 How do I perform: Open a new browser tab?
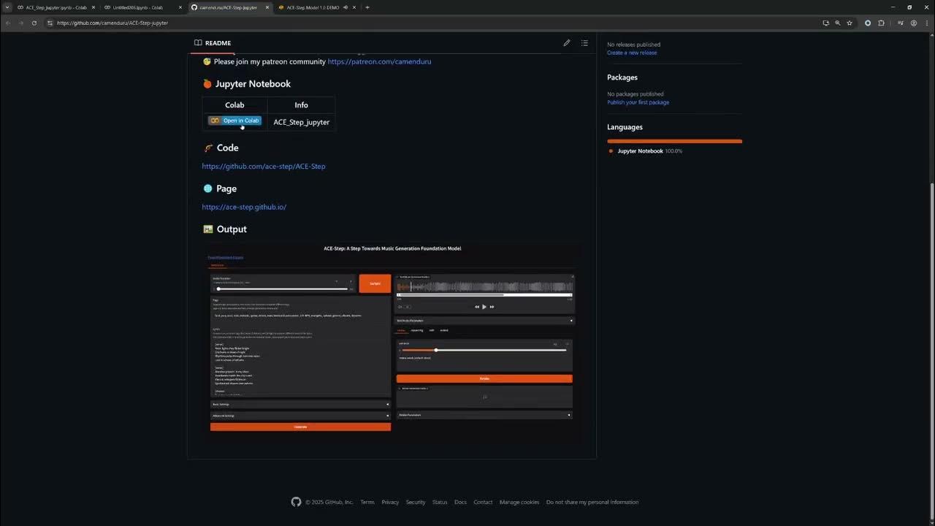coord(367,7)
